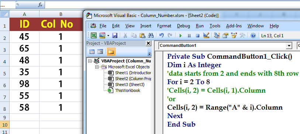Click the Break pause icon
The width and height of the screenshot is (300, 134).
[x=189, y=35]
